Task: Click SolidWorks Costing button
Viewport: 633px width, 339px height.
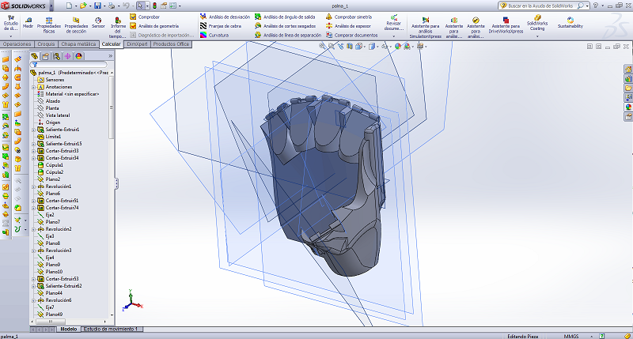Action: 537,23
